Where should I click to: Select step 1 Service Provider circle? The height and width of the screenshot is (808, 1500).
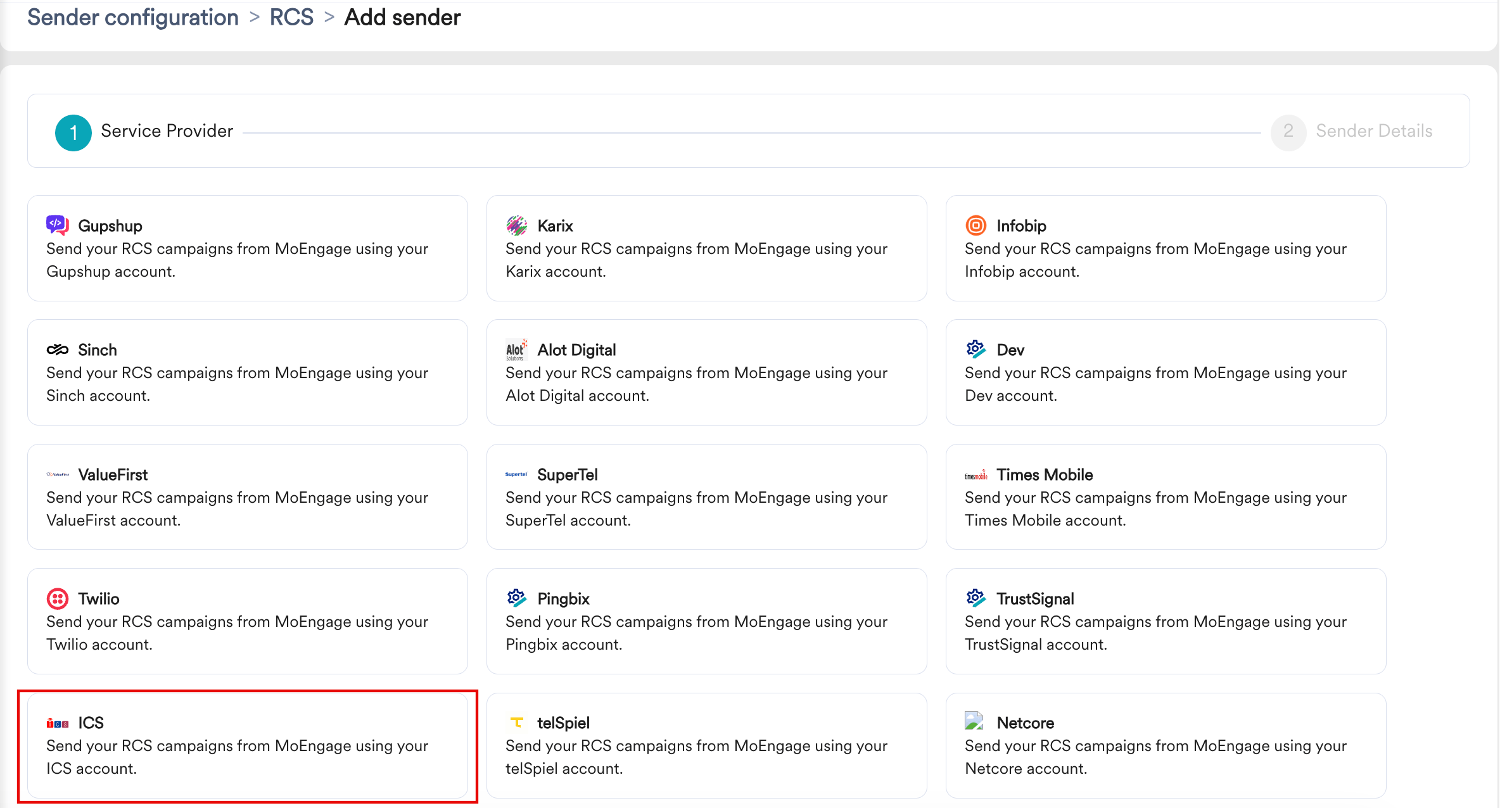click(x=73, y=132)
